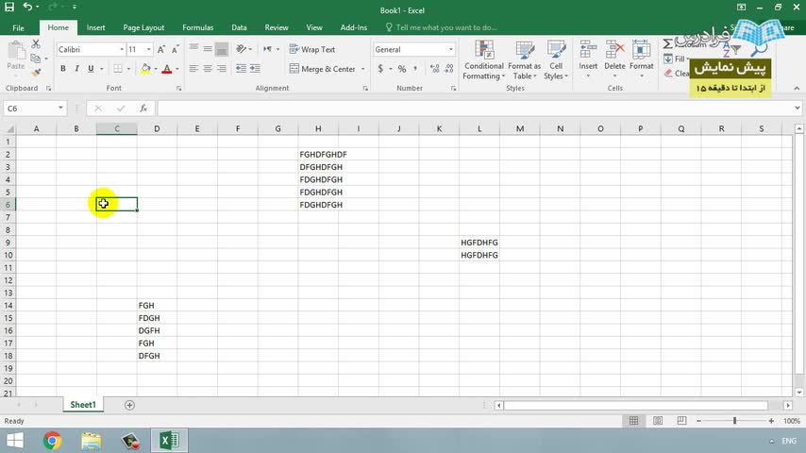Apply the yellow Fill Color bucket

coord(145,68)
